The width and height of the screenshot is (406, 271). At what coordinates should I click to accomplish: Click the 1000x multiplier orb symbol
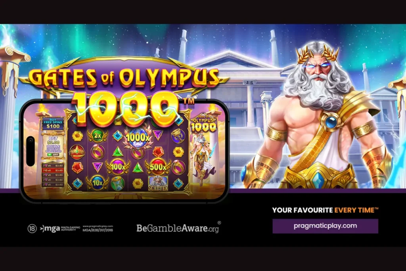tap(138, 138)
